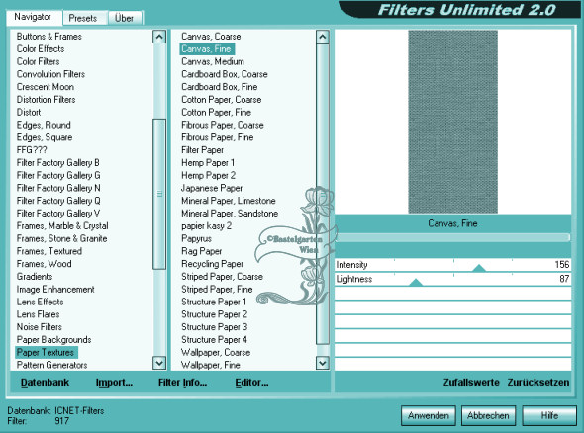
Task: Click the Canvas, Fine preview thumbnail
Action: [453, 122]
